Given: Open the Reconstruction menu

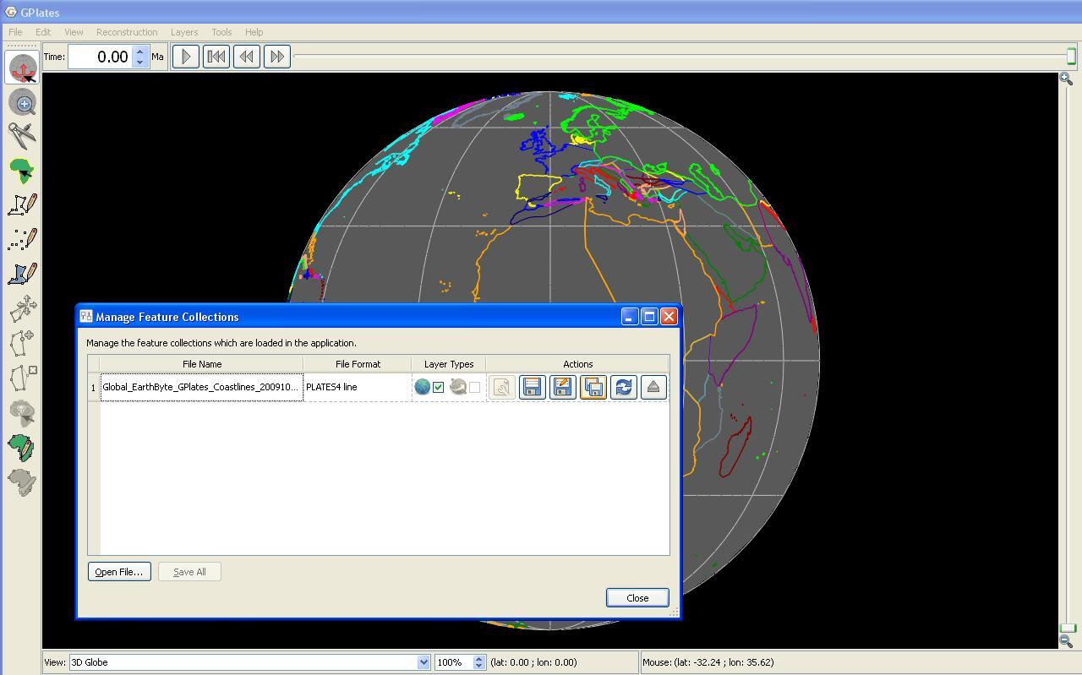Looking at the screenshot, I should pyautogui.click(x=127, y=32).
